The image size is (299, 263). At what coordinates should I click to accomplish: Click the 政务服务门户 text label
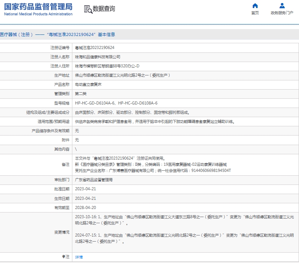click(x=282, y=13)
